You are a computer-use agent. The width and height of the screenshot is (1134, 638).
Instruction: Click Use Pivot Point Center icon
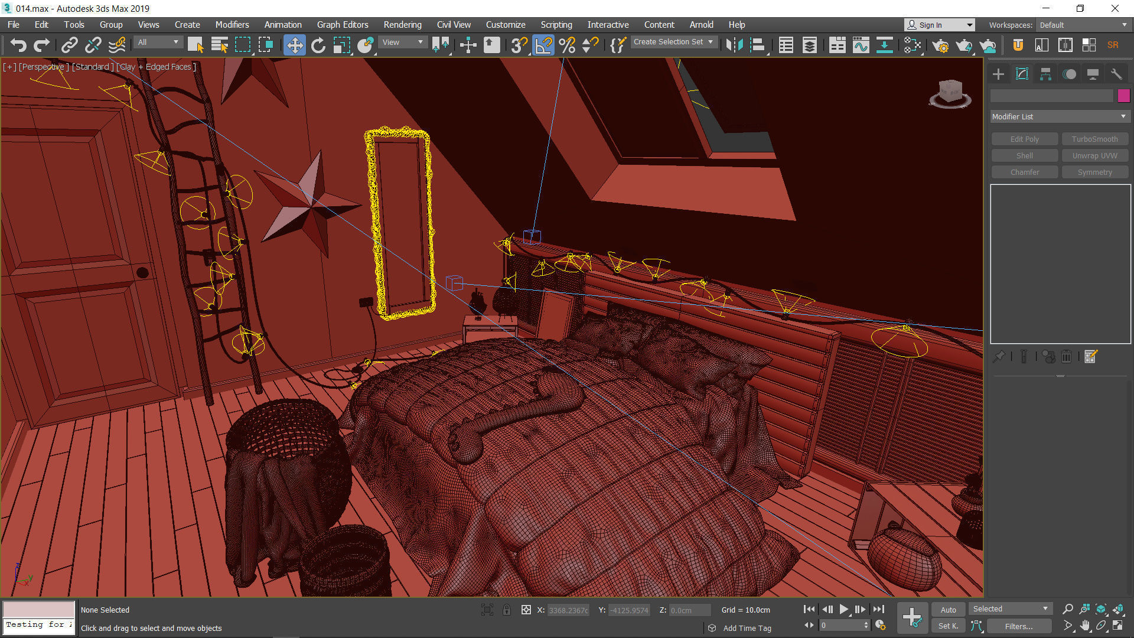tap(441, 45)
